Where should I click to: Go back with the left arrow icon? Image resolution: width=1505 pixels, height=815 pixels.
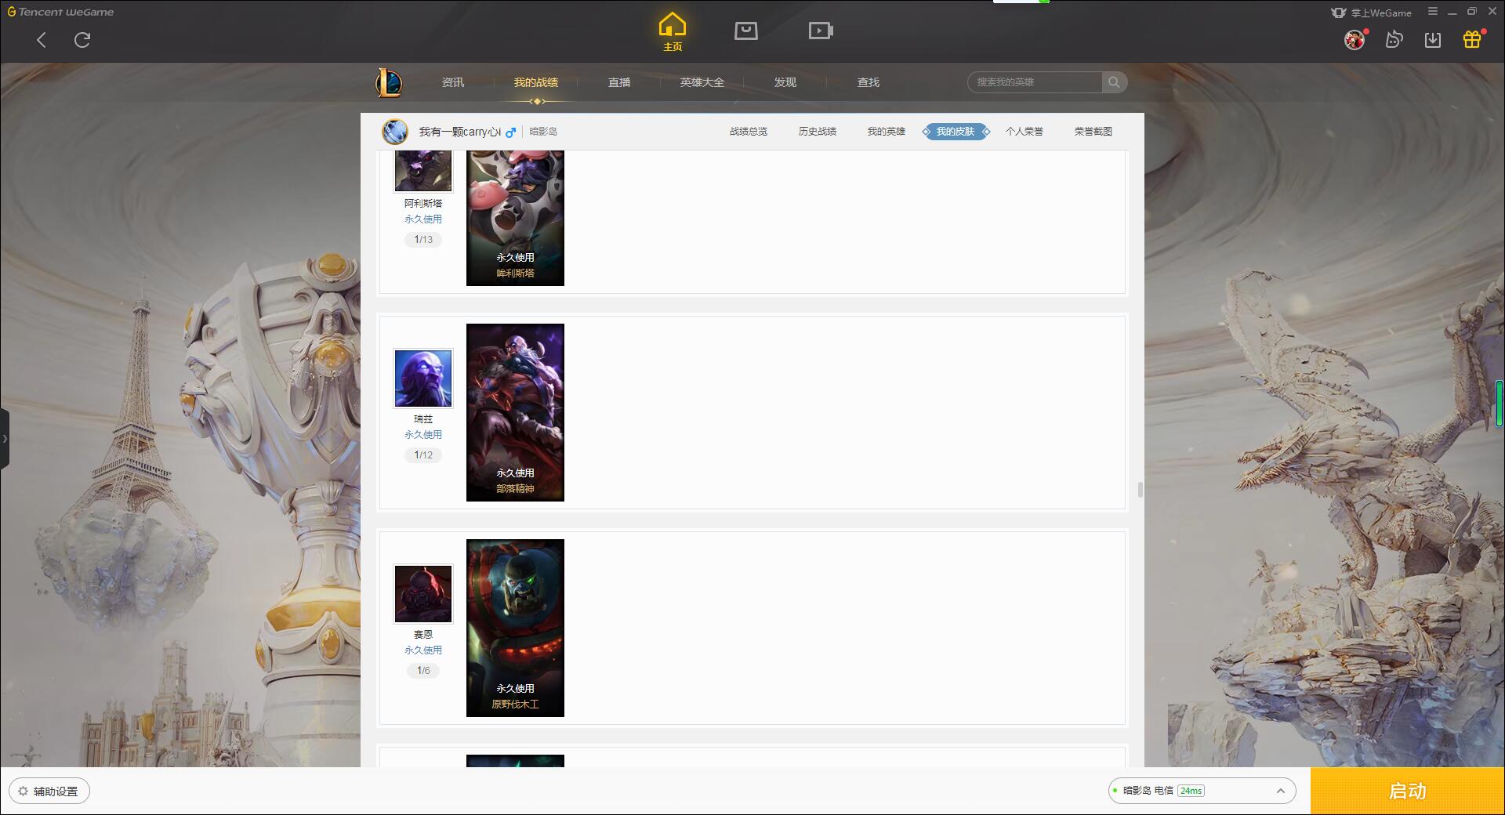pos(42,40)
